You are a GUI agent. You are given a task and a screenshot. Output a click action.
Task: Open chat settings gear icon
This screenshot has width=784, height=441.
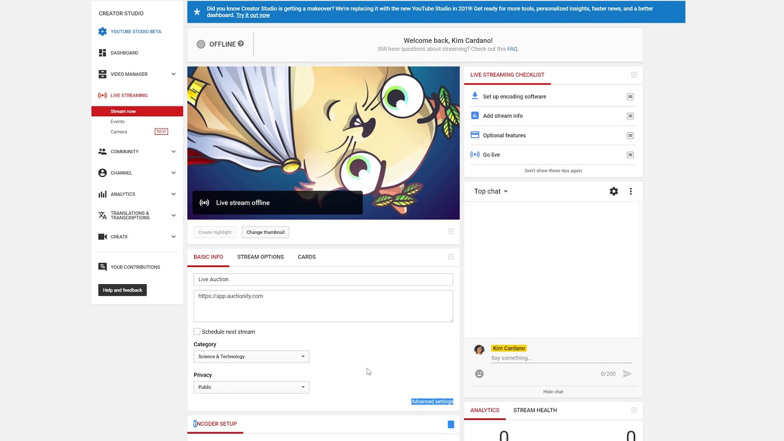pyautogui.click(x=614, y=191)
